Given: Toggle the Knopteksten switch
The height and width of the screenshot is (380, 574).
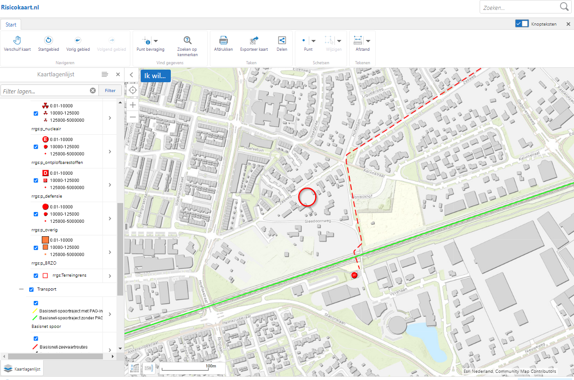Looking at the screenshot, I should [x=522, y=24].
